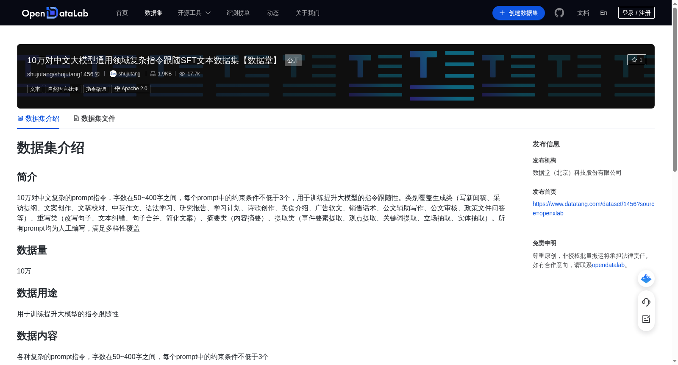Click the 10万 data amount value
678x365 pixels.
[24, 271]
